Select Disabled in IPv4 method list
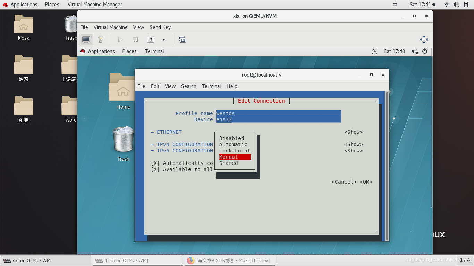474x266 pixels. [x=232, y=138]
